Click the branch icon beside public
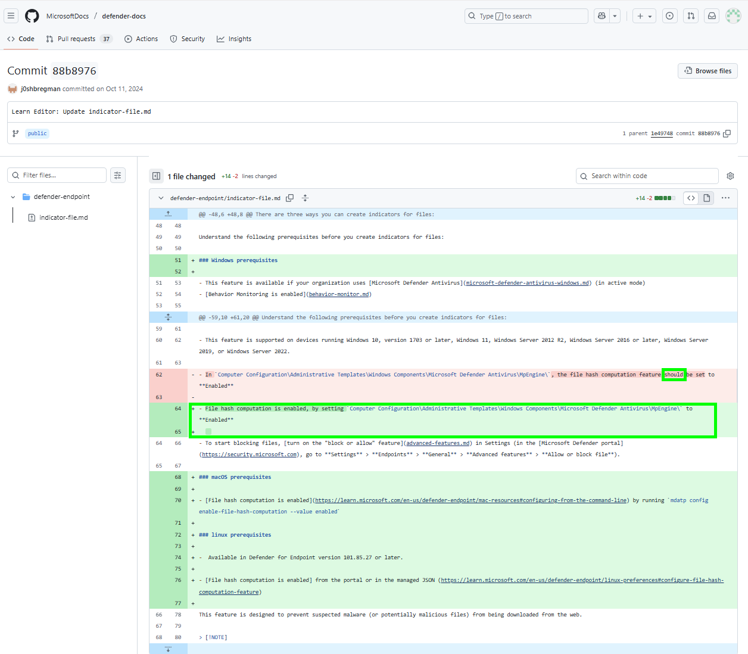The width and height of the screenshot is (748, 654). point(15,133)
